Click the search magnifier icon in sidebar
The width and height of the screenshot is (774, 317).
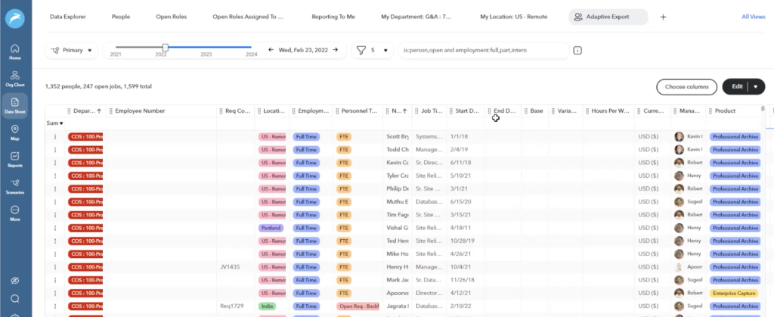coord(15,298)
